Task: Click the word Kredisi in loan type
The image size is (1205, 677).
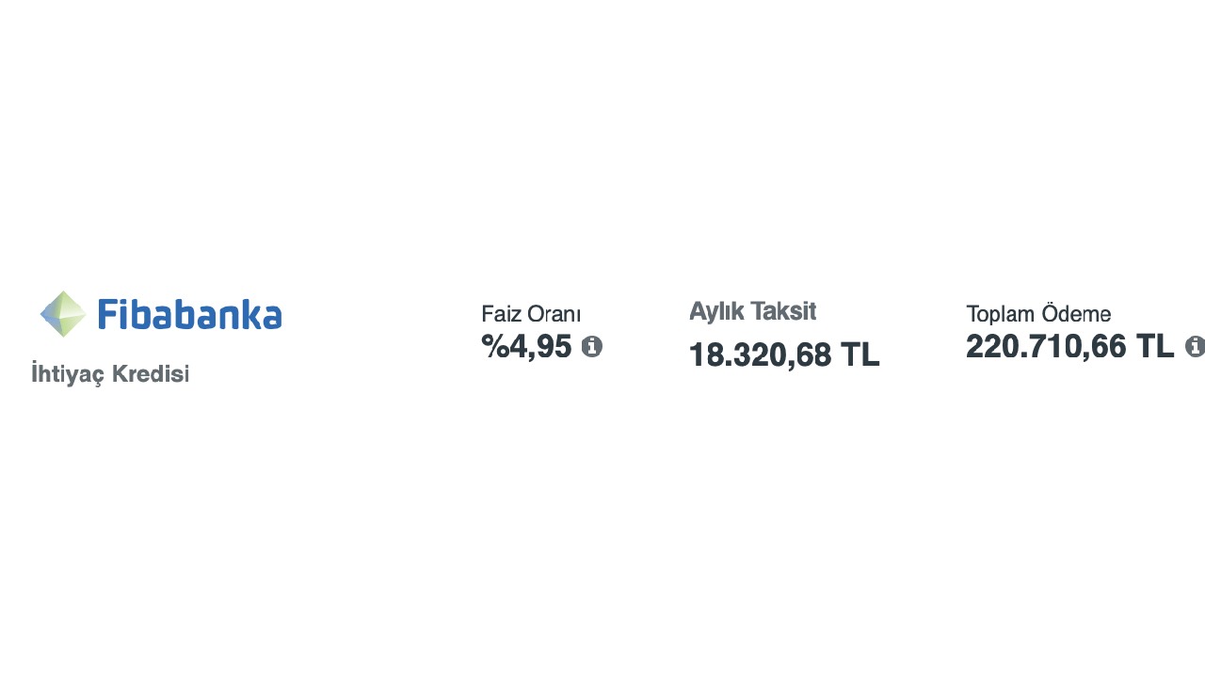Action: pyautogui.click(x=151, y=374)
